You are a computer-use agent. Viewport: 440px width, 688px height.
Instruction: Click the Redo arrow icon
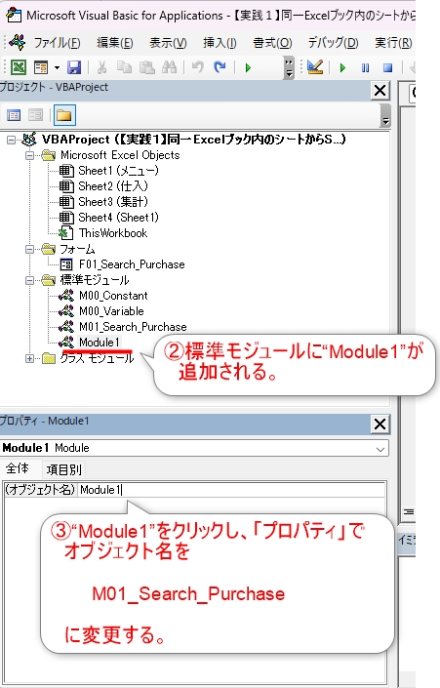pos(220,67)
